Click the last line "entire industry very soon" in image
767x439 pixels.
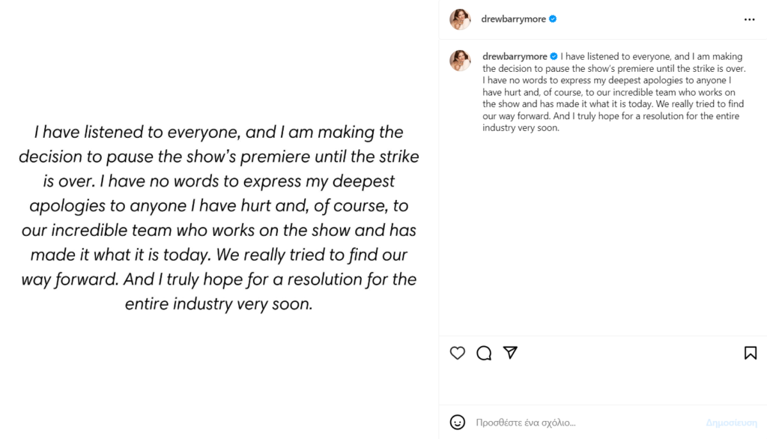point(219,304)
